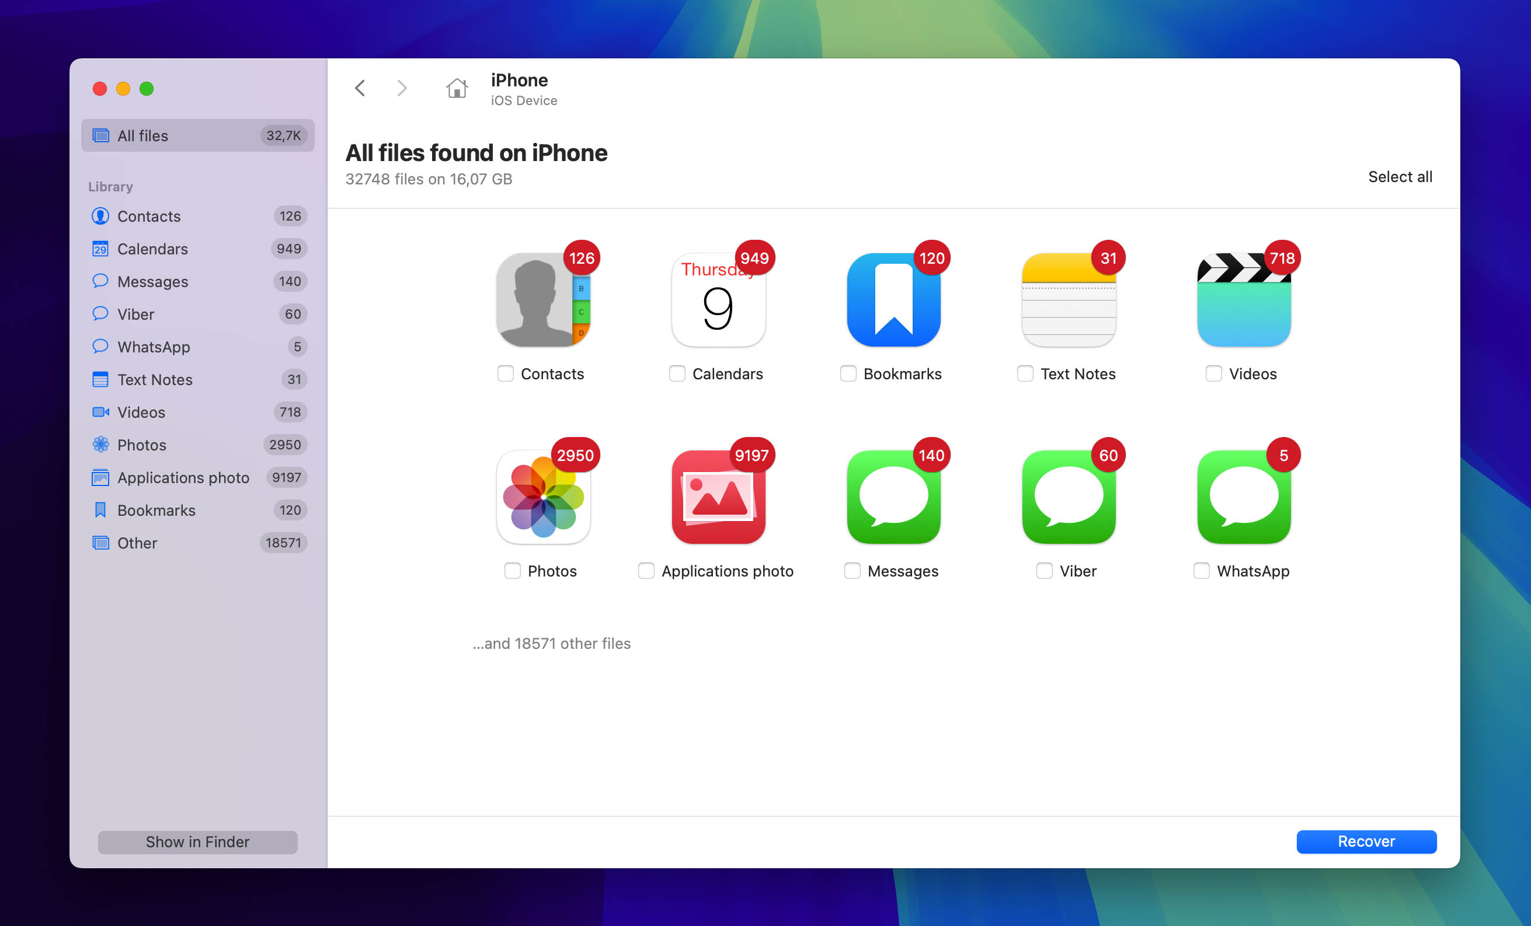Open the large Videos clapperboard icon
Image resolution: width=1531 pixels, height=926 pixels.
coord(1244,300)
